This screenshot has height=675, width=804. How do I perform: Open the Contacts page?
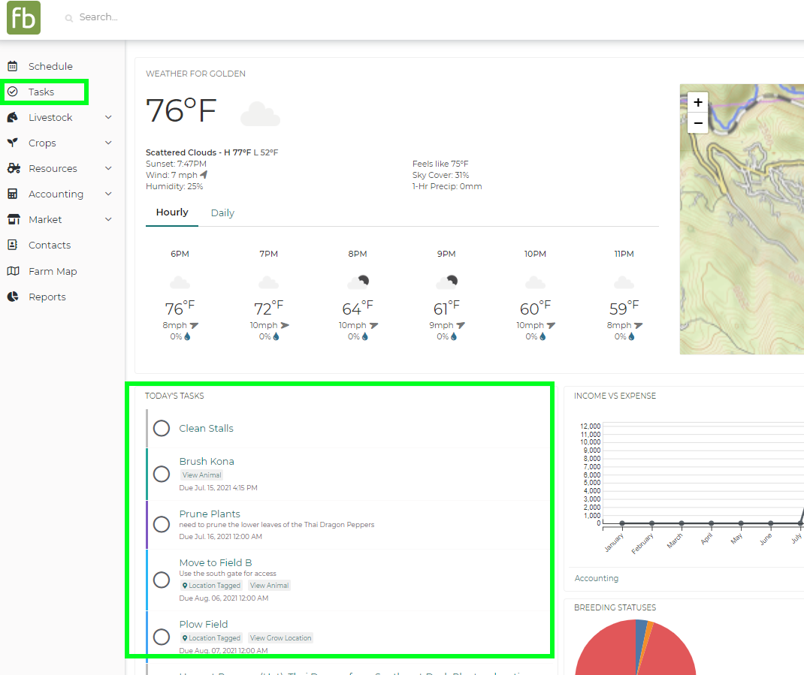point(50,245)
